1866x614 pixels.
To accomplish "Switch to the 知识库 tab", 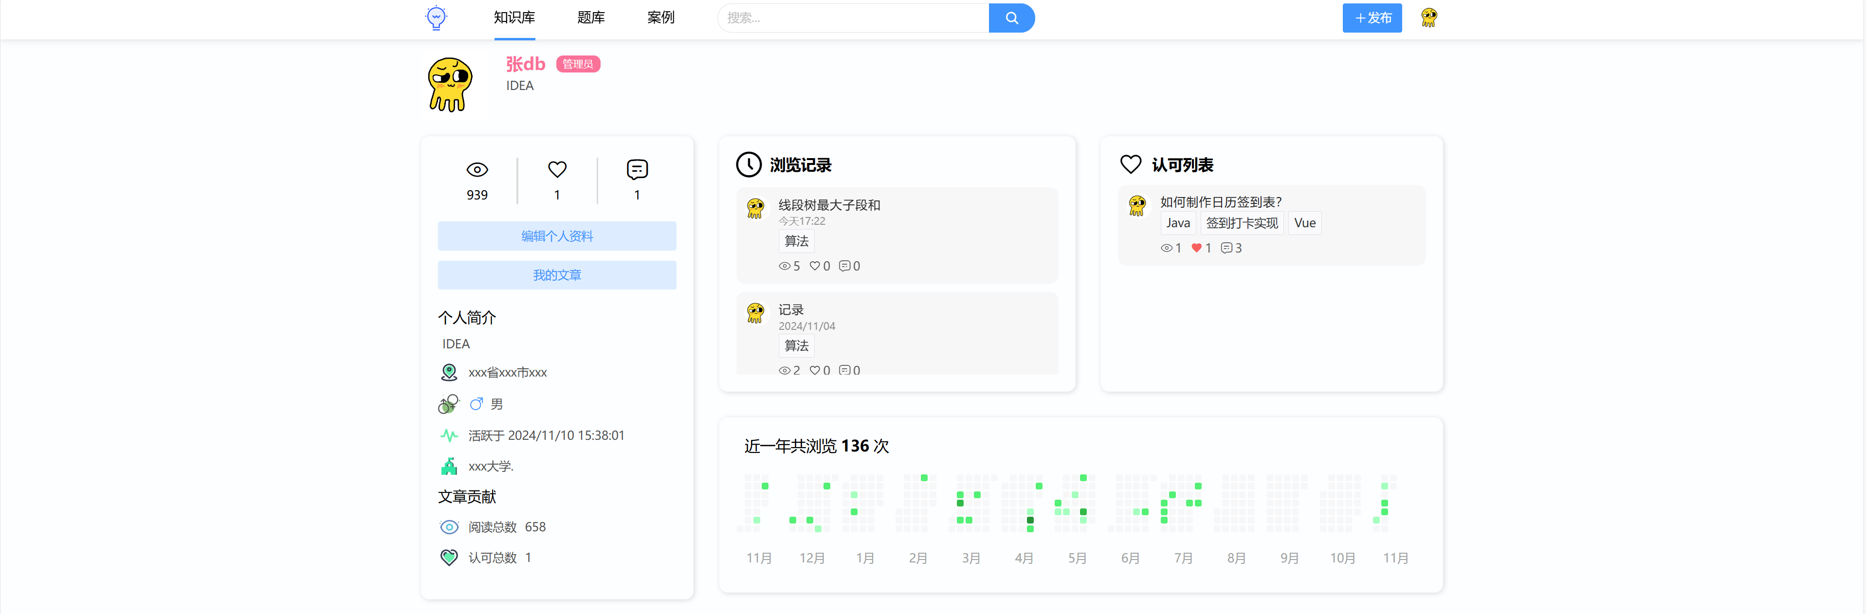I will (513, 18).
